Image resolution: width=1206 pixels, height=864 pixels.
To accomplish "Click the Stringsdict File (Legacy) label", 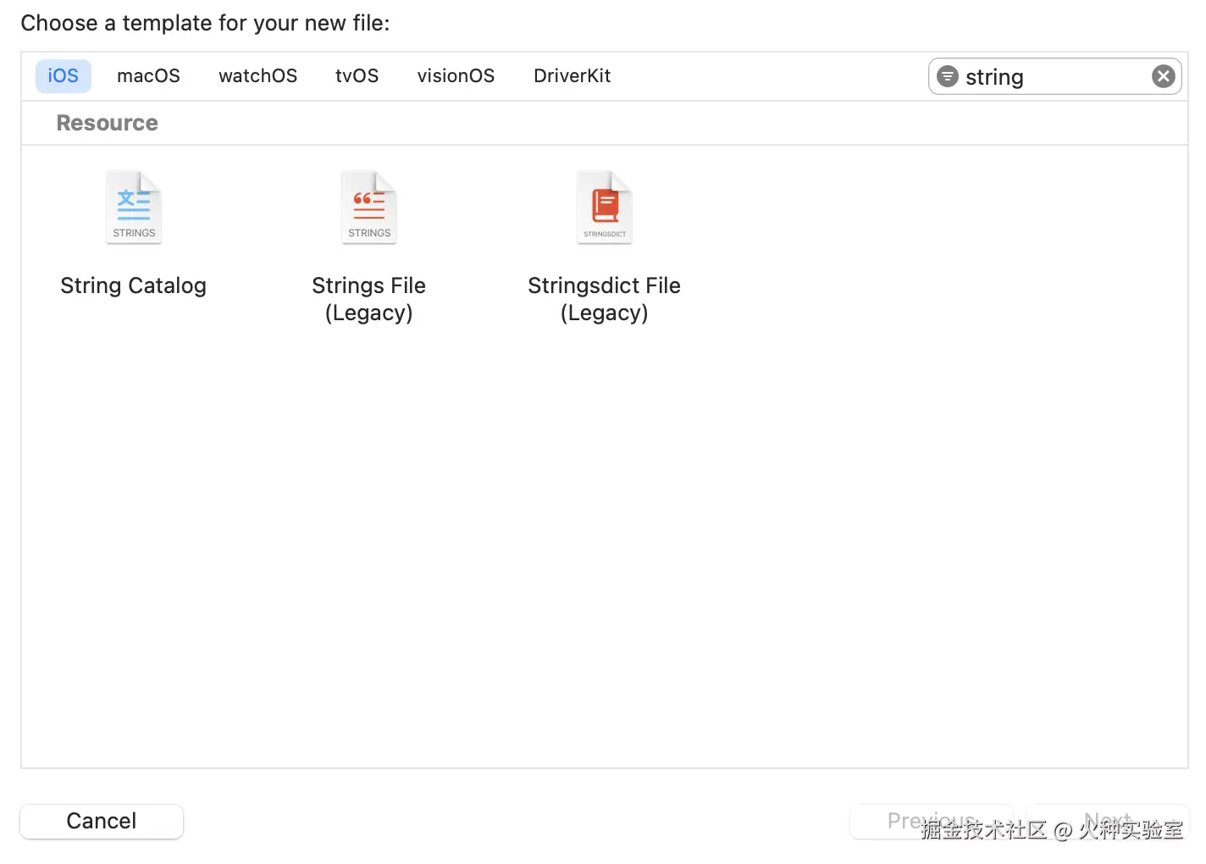I will (x=605, y=299).
